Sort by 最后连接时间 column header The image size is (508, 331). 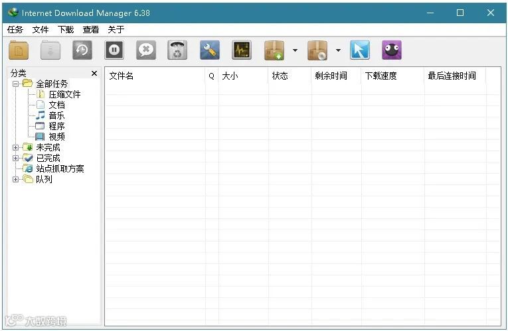coord(455,76)
